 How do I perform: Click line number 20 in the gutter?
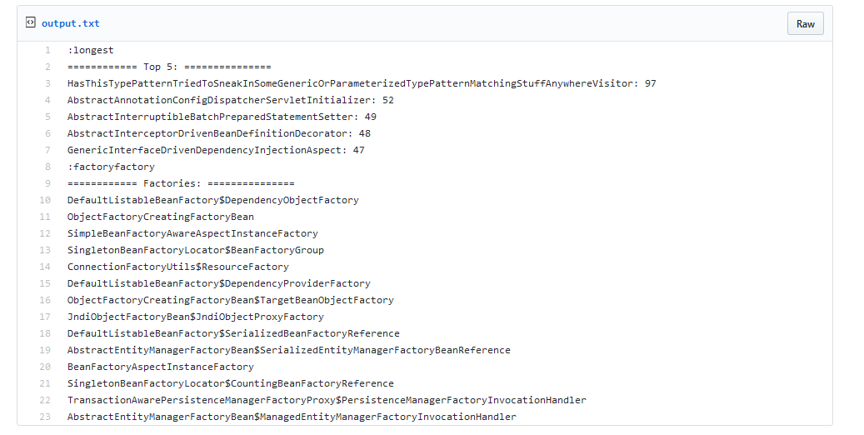click(46, 367)
